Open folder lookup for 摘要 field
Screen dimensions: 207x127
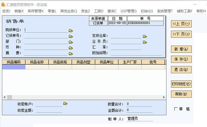tap(71, 54)
